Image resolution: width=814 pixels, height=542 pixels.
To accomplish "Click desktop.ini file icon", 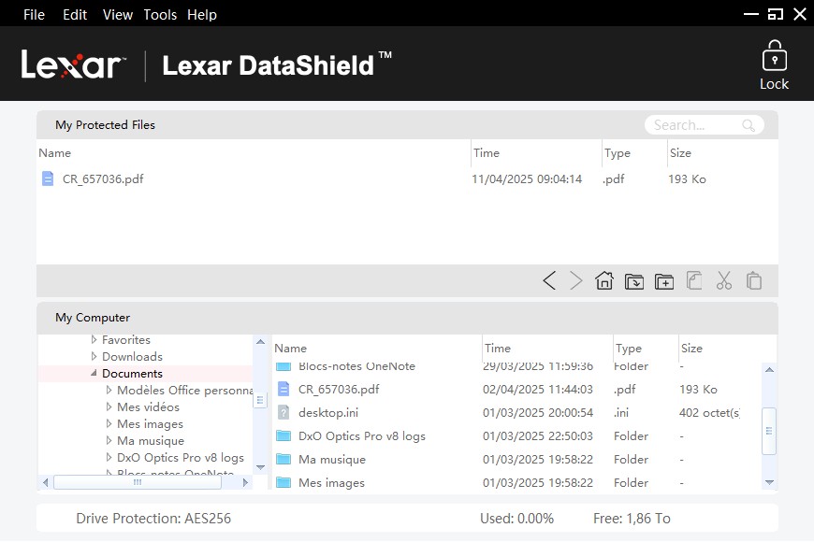I will pos(283,412).
